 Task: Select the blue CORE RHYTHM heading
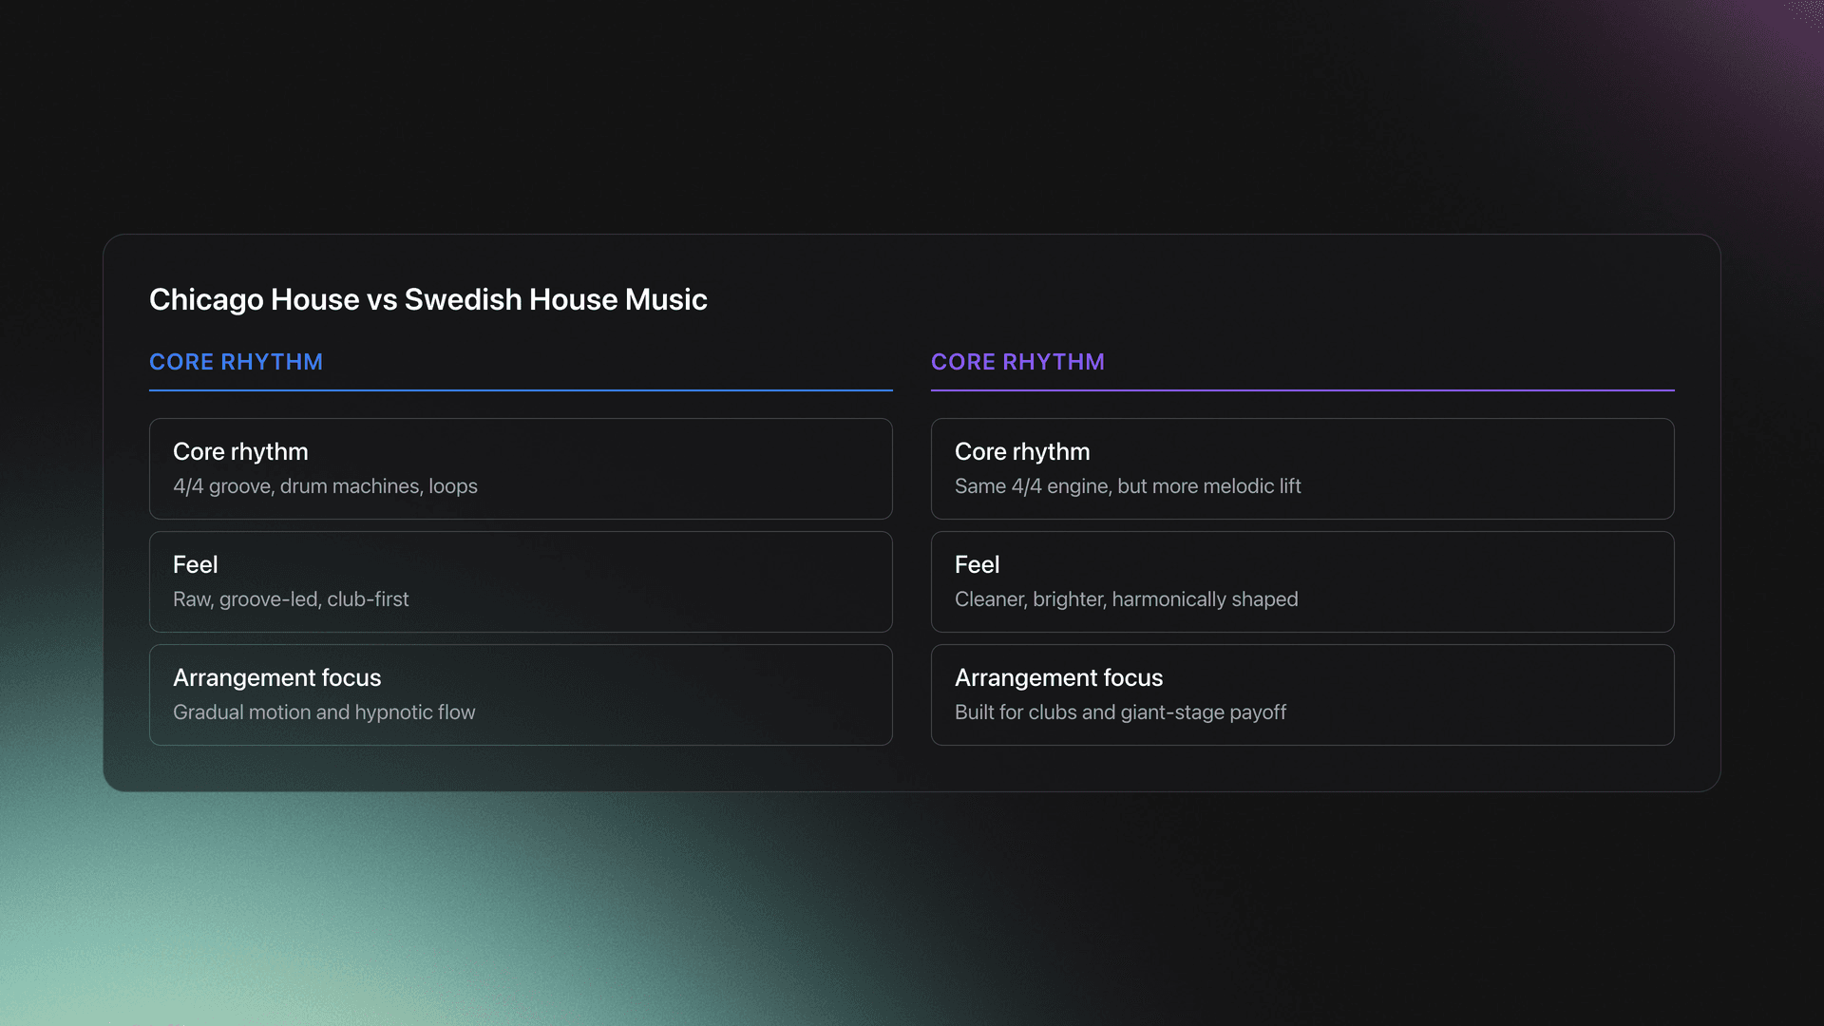pos(236,362)
